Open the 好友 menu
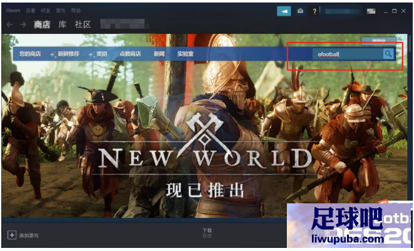Screen dimensions: 414x251 [46, 11]
